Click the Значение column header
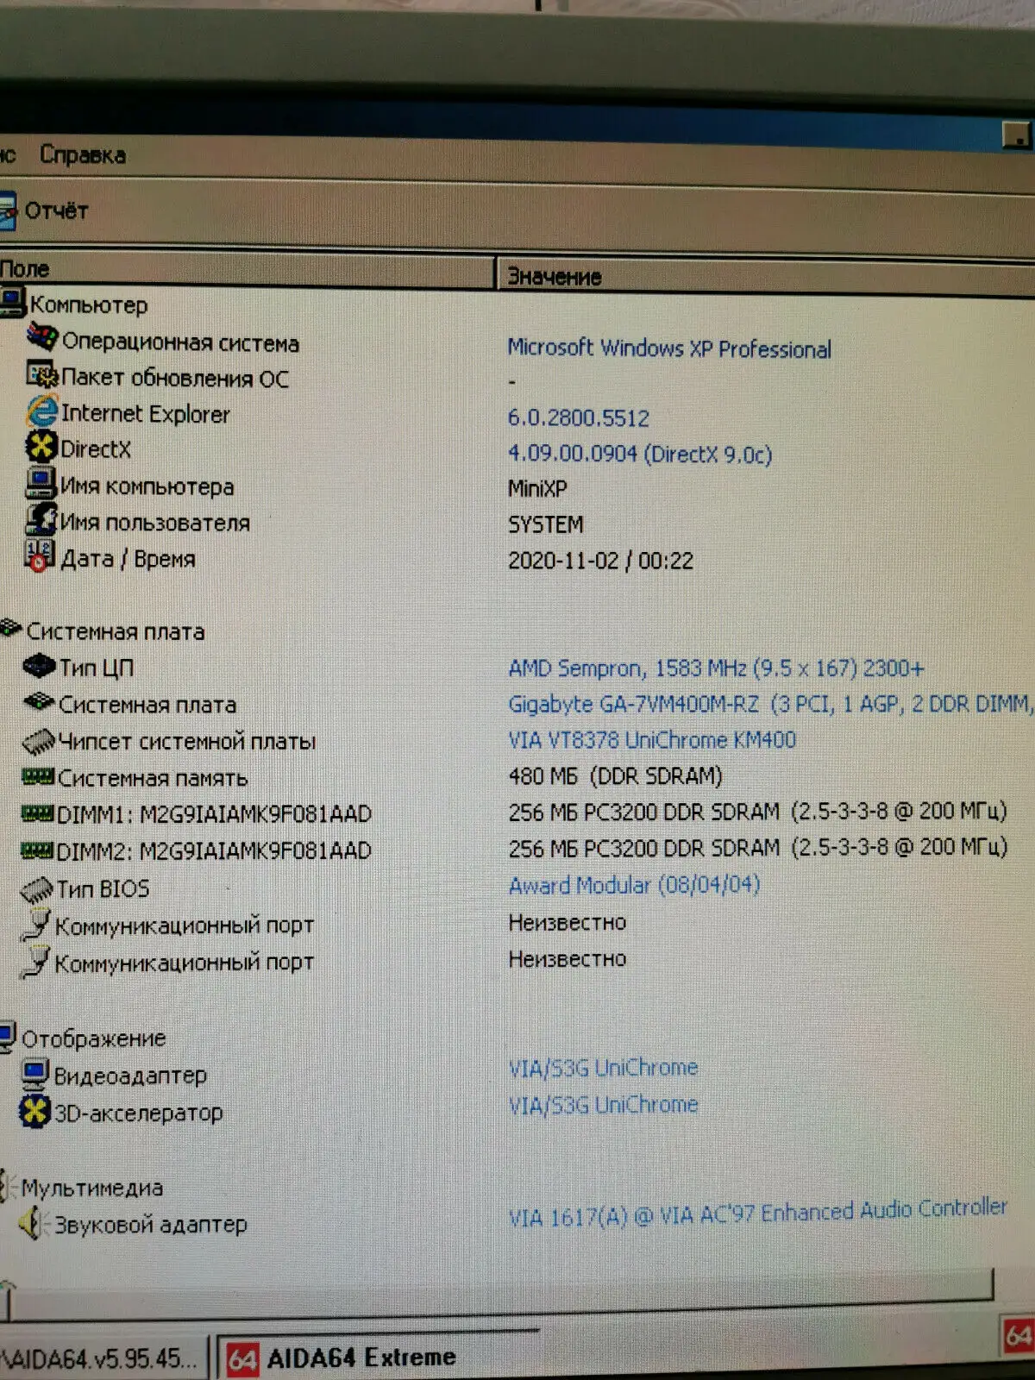Screen dimensions: 1035x1380 coord(766,276)
